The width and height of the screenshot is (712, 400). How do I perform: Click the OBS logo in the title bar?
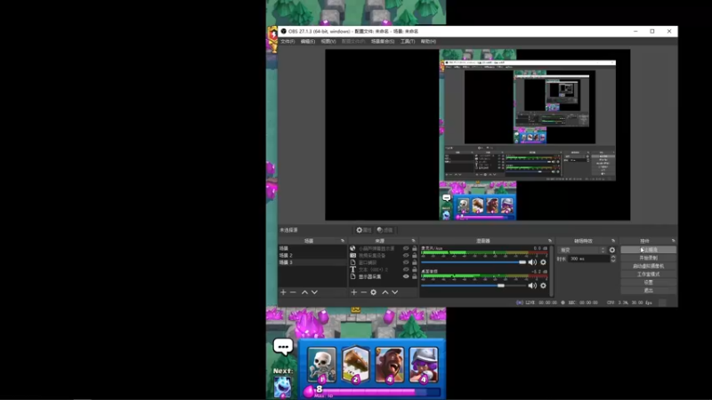pyautogui.click(x=284, y=31)
